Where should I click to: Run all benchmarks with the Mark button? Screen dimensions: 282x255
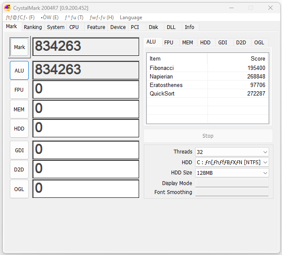click(x=19, y=47)
